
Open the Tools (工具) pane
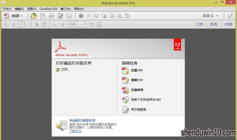199,24
